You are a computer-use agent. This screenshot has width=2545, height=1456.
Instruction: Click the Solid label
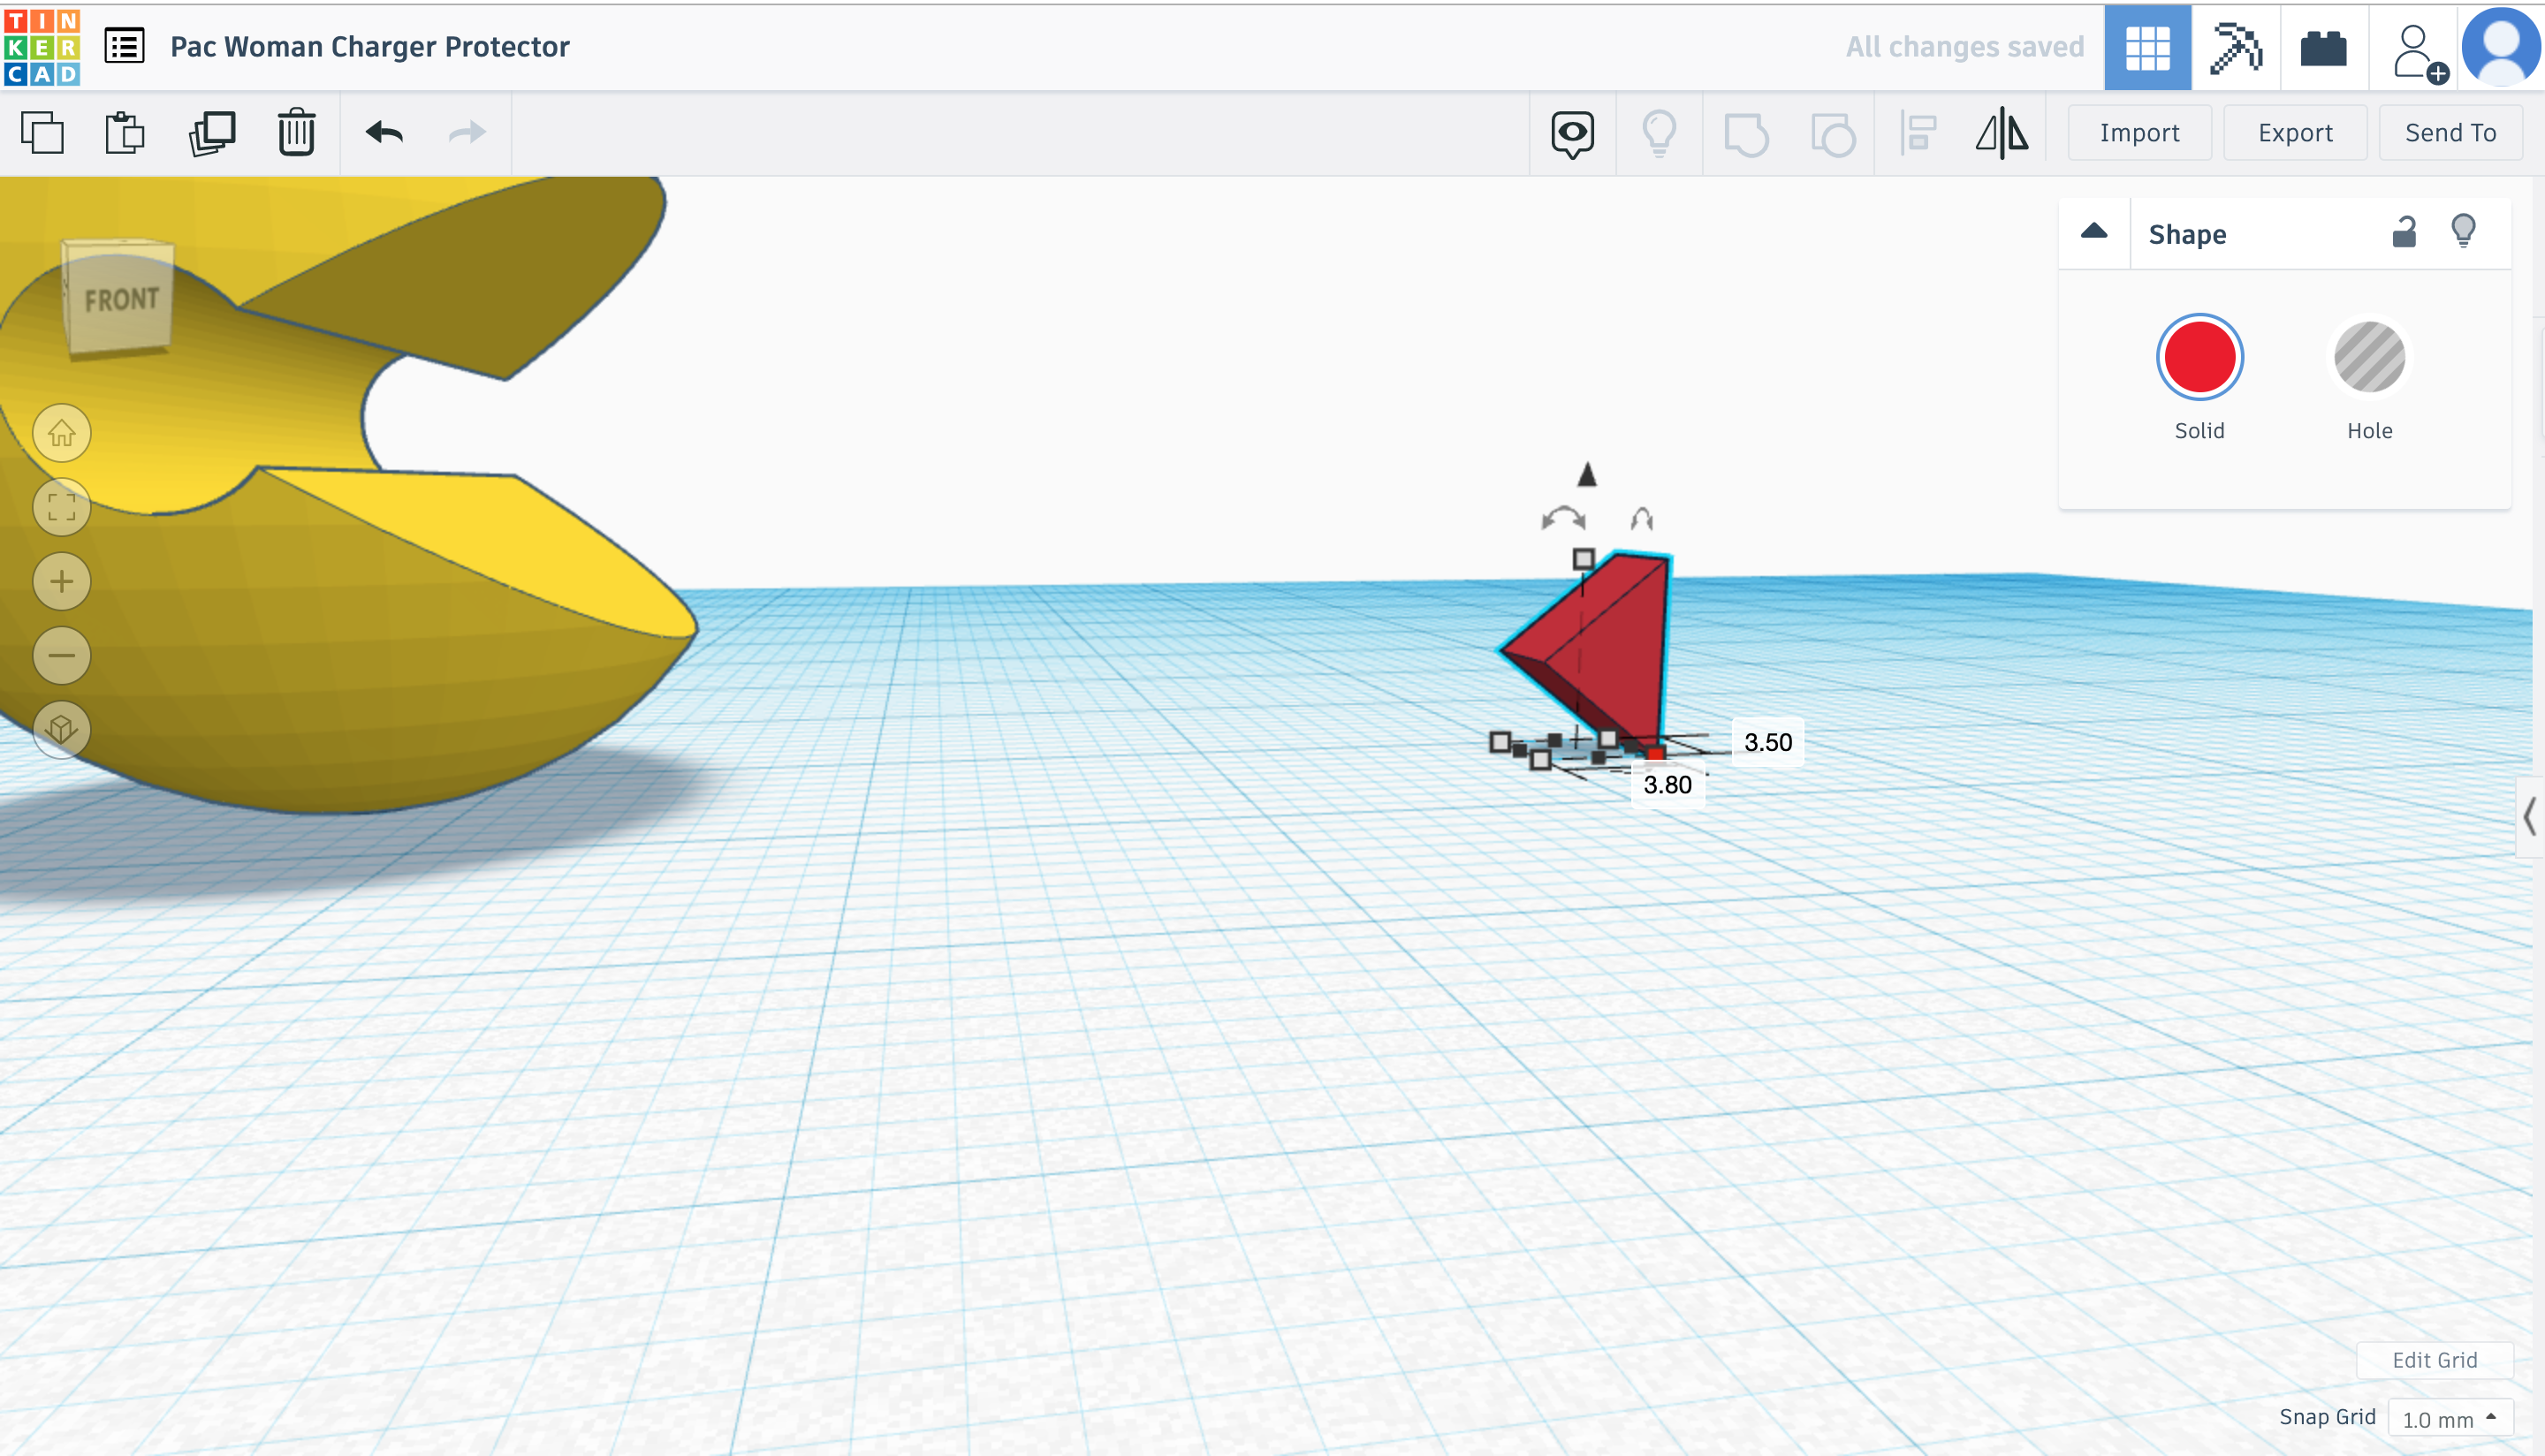tap(2199, 431)
